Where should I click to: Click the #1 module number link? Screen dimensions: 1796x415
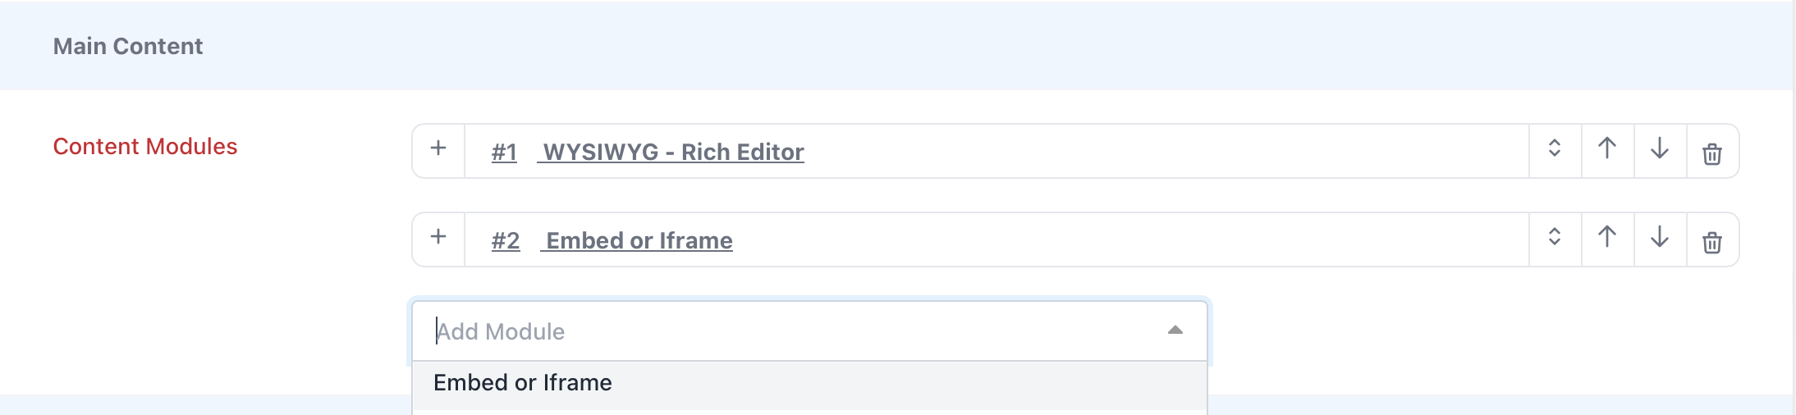coord(504,153)
